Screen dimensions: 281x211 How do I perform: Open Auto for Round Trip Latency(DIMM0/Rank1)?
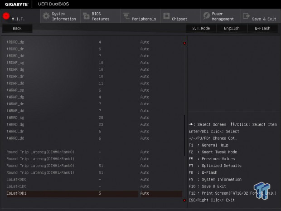145,159
